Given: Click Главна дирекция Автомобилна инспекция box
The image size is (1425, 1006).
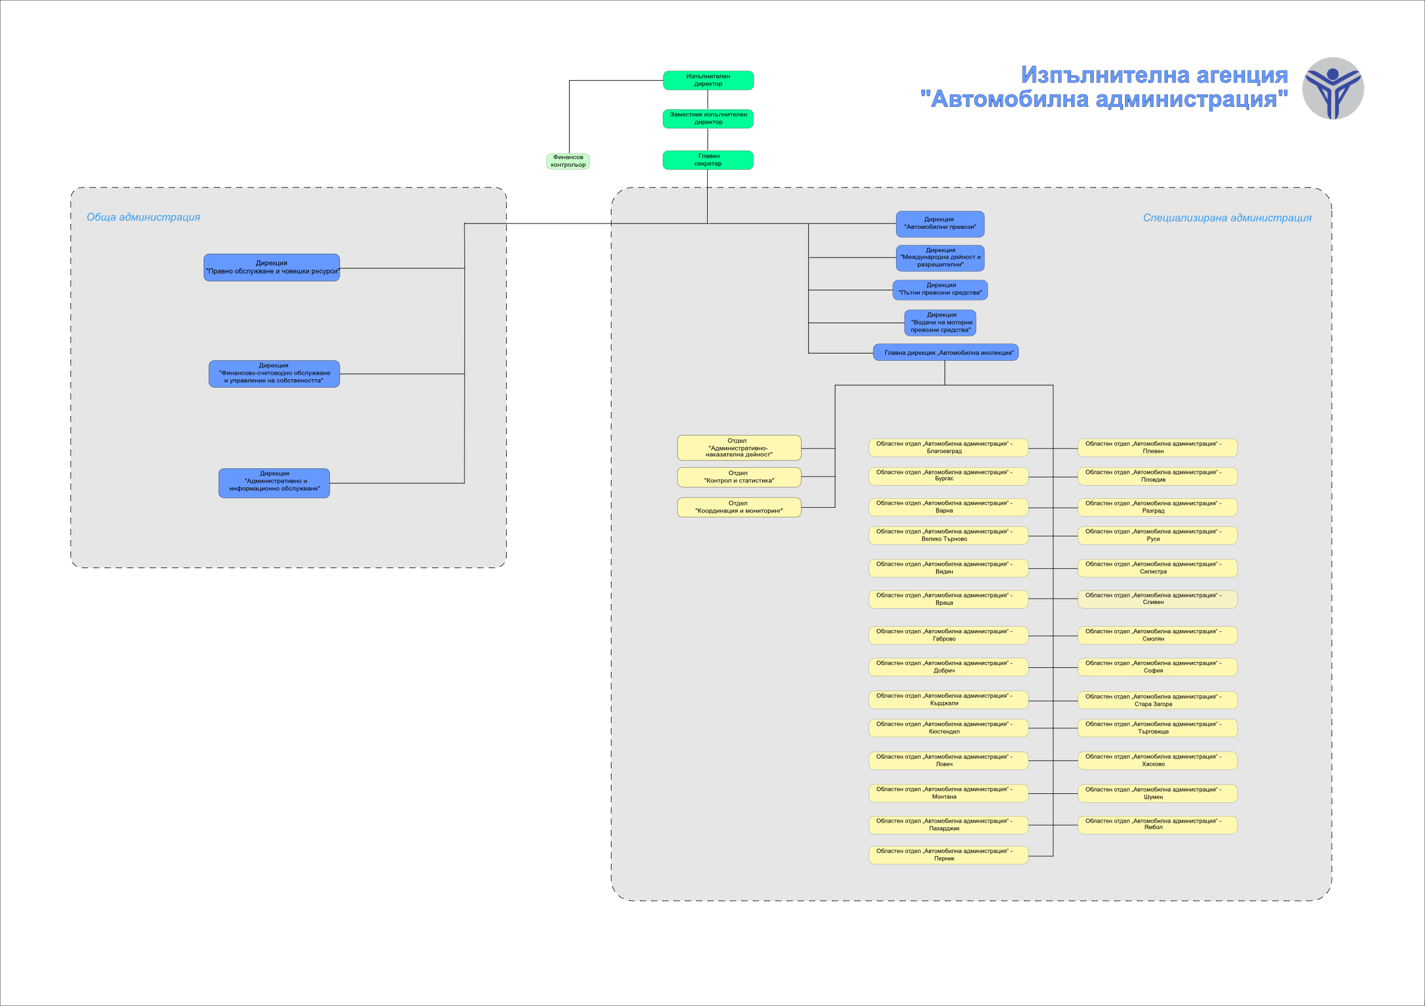Looking at the screenshot, I should coord(946,352).
